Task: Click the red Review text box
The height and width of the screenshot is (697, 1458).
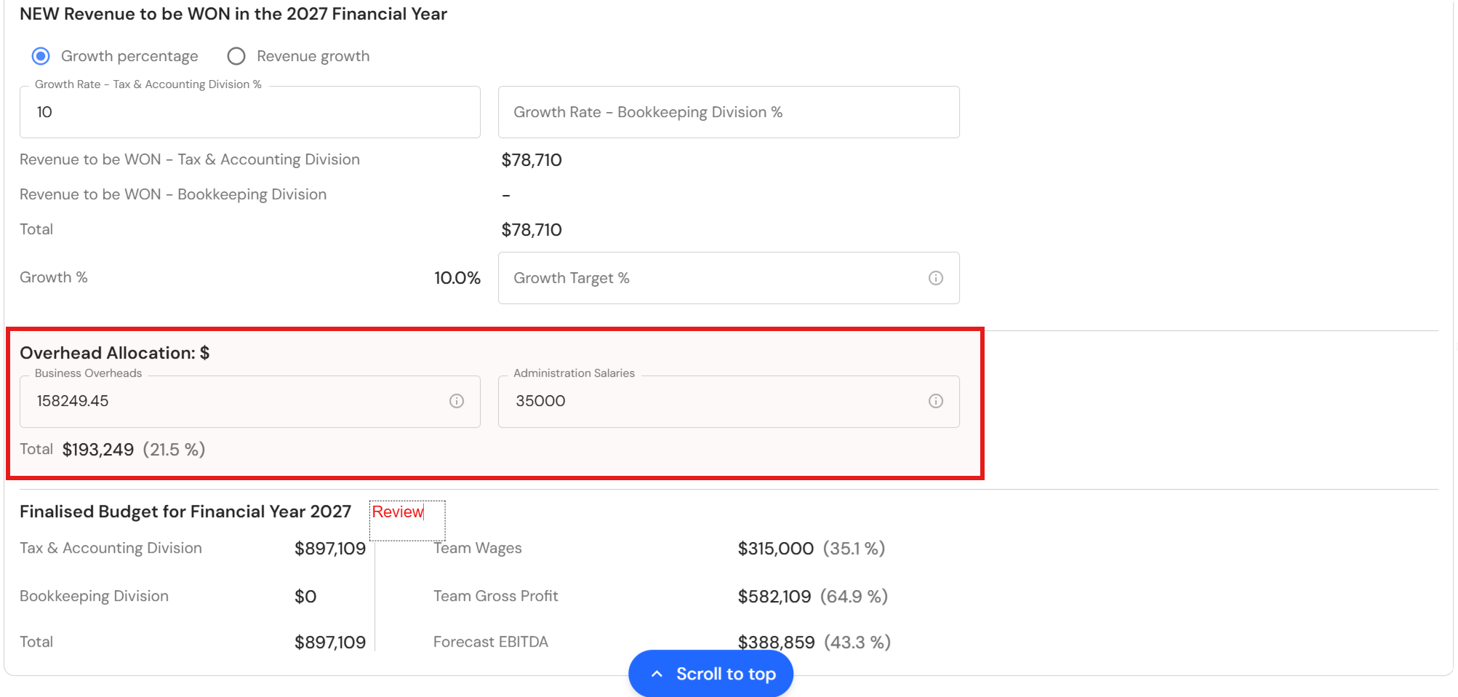Action: [407, 520]
